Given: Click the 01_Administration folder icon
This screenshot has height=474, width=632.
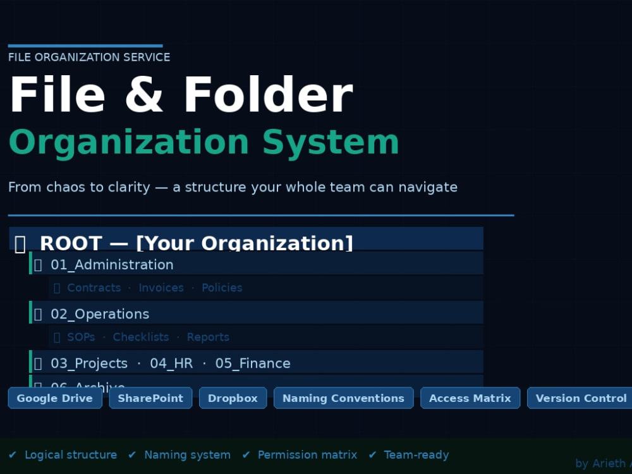Looking at the screenshot, I should click(x=38, y=265).
